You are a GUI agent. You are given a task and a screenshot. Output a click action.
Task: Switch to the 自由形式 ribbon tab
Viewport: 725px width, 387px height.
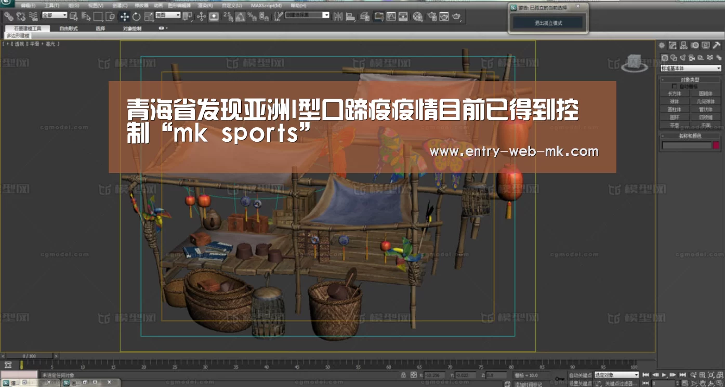(68, 28)
